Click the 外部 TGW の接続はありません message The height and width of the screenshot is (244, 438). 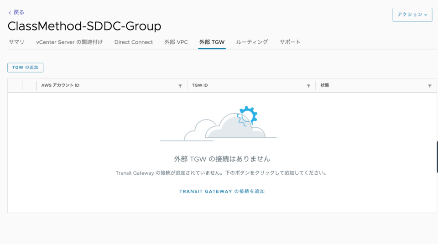pyautogui.click(x=222, y=159)
